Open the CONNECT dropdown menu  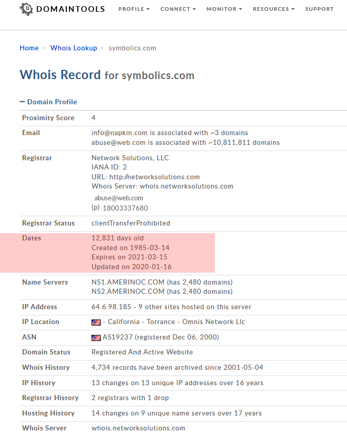(178, 9)
